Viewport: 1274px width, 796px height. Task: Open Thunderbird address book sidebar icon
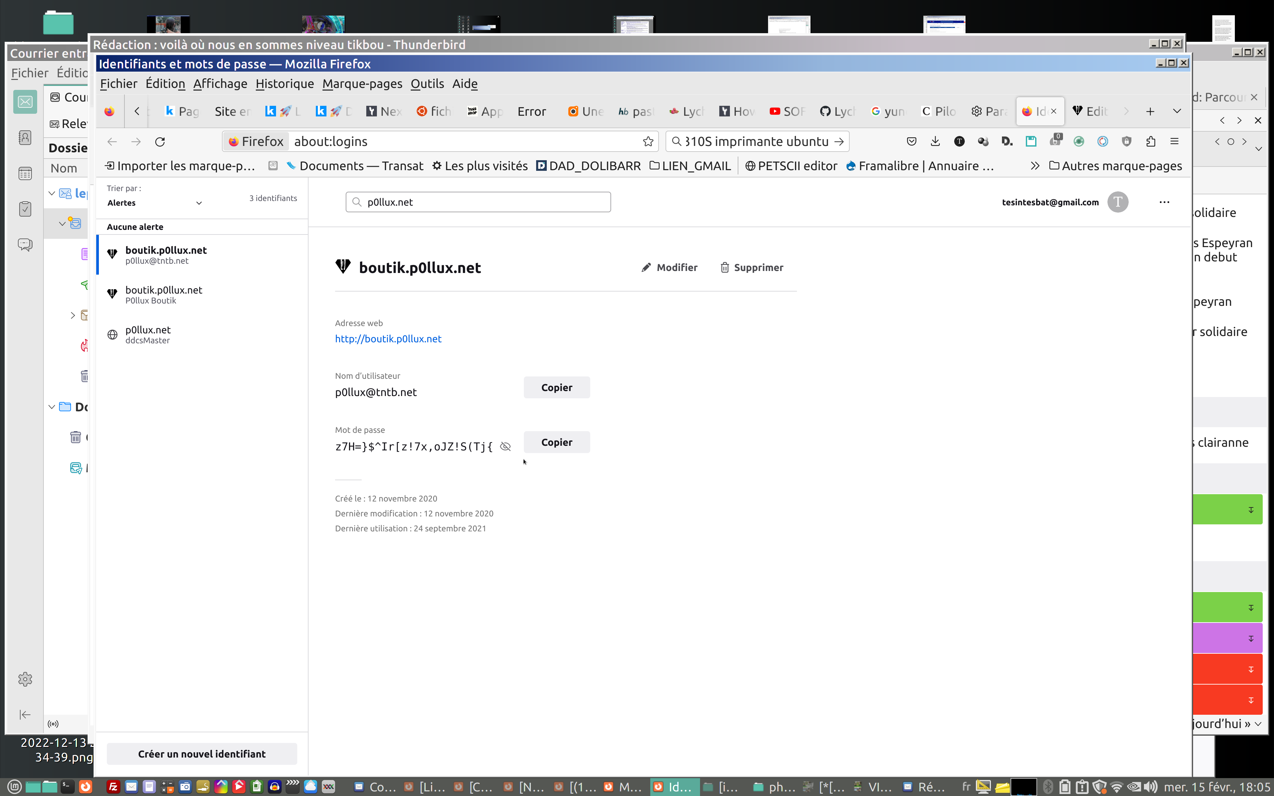(x=25, y=138)
